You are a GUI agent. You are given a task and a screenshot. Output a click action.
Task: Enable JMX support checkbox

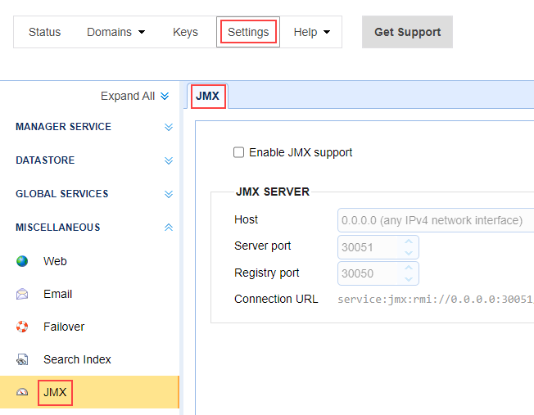pyautogui.click(x=239, y=152)
